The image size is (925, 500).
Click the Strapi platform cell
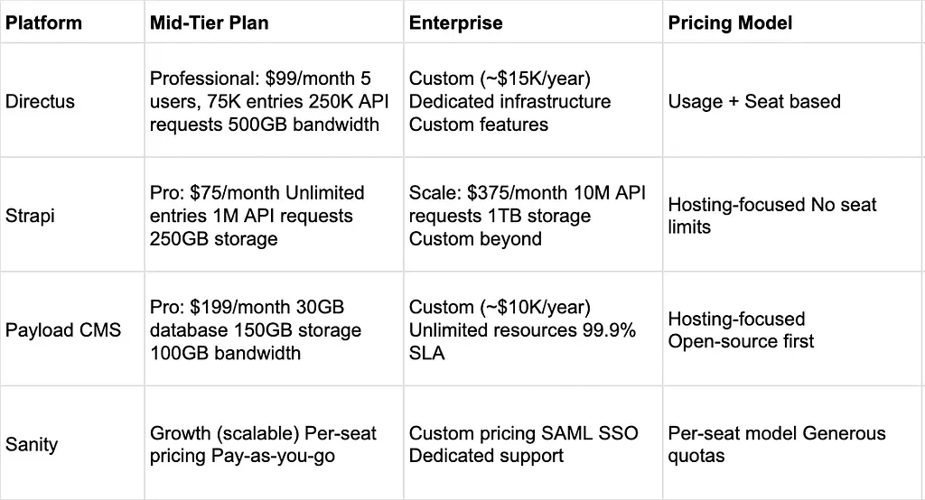[30, 217]
